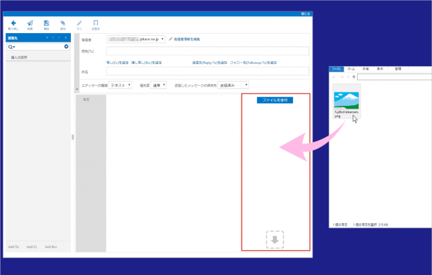The width and height of the screenshot is (432, 275).
Task: Click the 写し(Cc)を追加 link
Action: (119, 62)
